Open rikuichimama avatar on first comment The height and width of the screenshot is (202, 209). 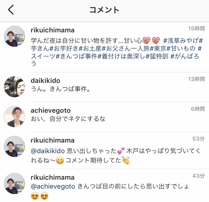(x=14, y=36)
